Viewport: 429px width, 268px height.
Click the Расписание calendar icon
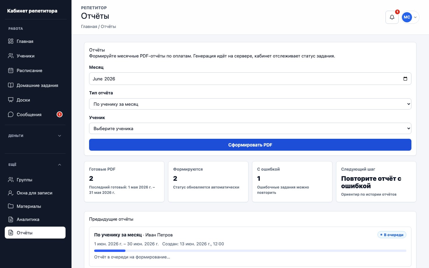pyautogui.click(x=11, y=71)
